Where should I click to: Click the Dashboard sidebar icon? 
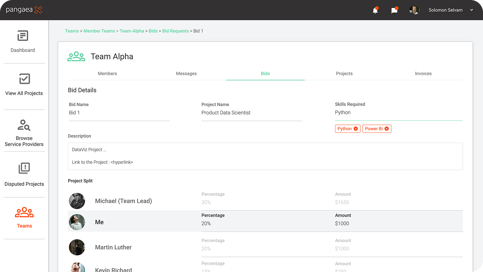[23, 37]
